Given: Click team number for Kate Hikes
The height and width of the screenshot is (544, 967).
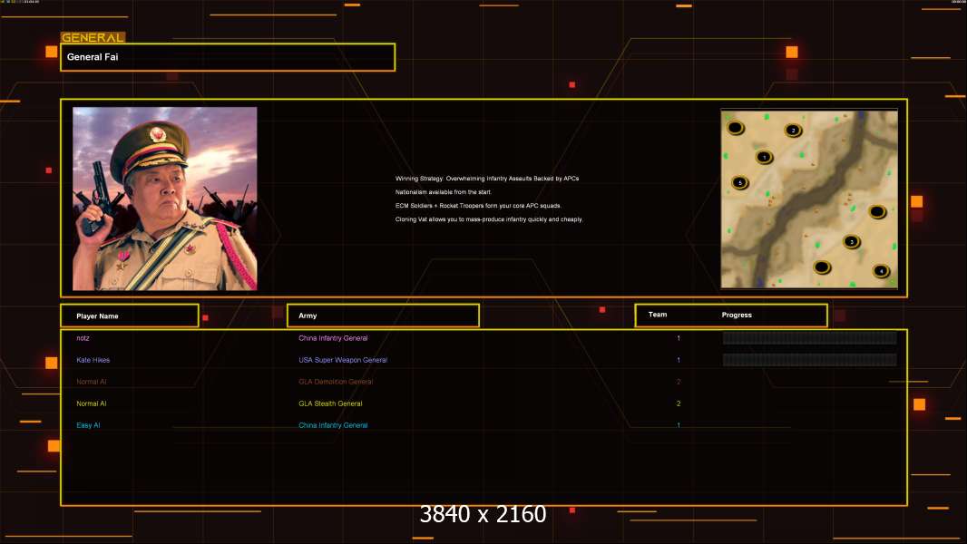Looking at the screenshot, I should 679,360.
